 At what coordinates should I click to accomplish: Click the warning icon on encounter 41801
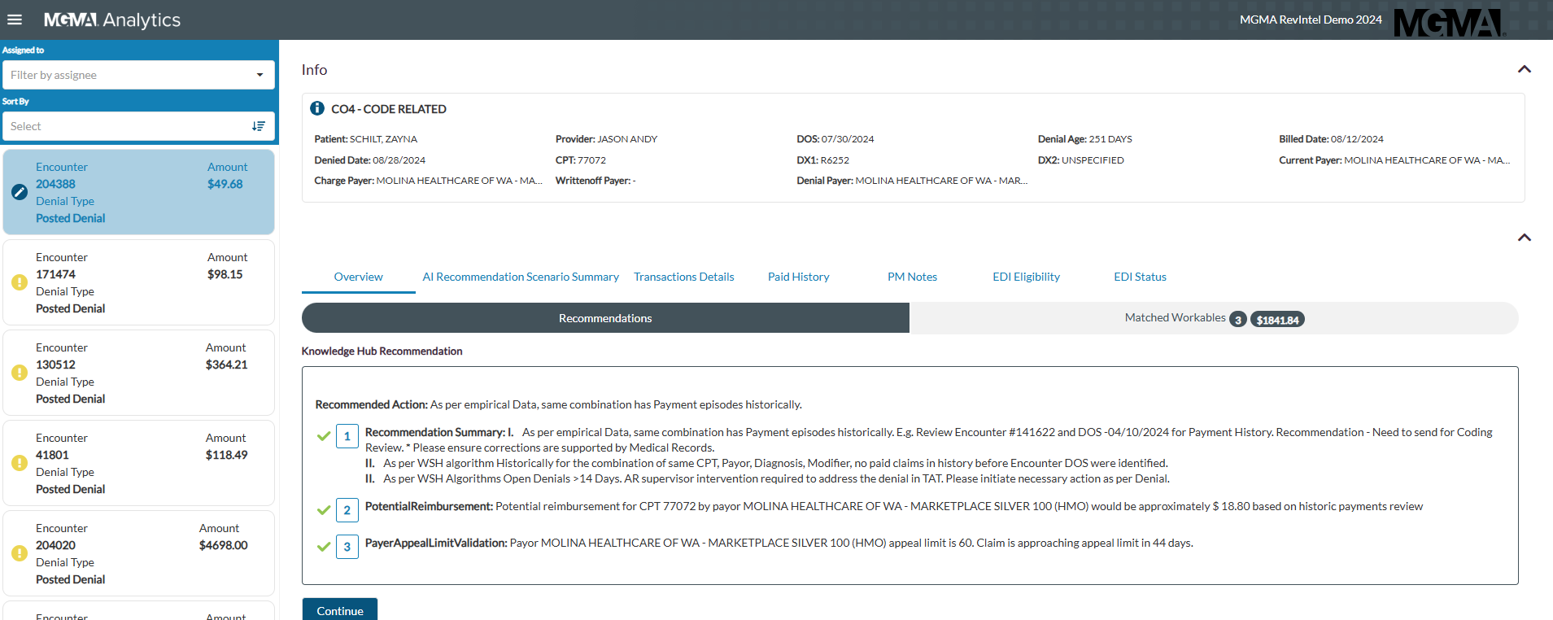(x=20, y=463)
